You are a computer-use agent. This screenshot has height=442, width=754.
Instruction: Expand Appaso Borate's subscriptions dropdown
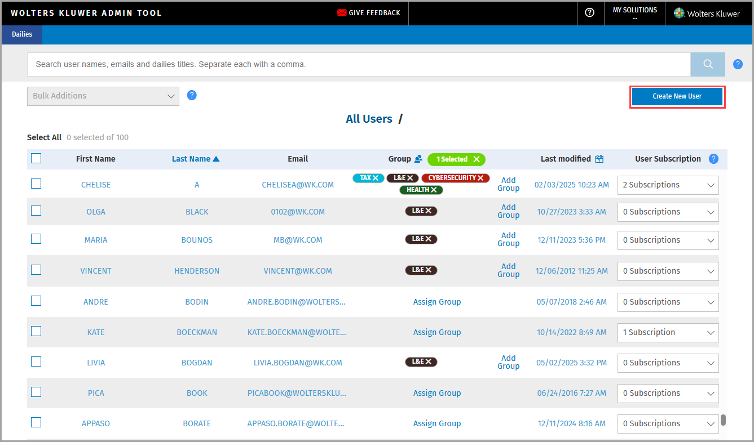[x=668, y=424]
